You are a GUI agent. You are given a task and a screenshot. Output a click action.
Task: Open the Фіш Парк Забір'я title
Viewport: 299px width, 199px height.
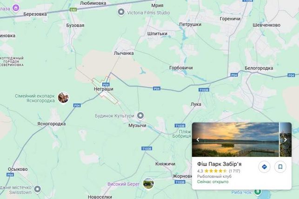pyautogui.click(x=219, y=164)
